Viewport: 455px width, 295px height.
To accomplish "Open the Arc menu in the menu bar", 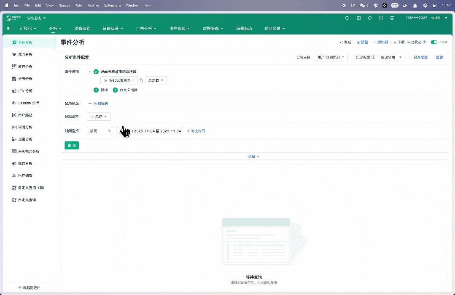I will point(16,5).
